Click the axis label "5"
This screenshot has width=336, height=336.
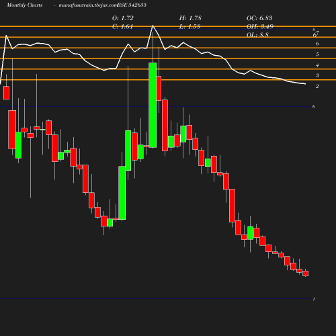pos(317,54)
